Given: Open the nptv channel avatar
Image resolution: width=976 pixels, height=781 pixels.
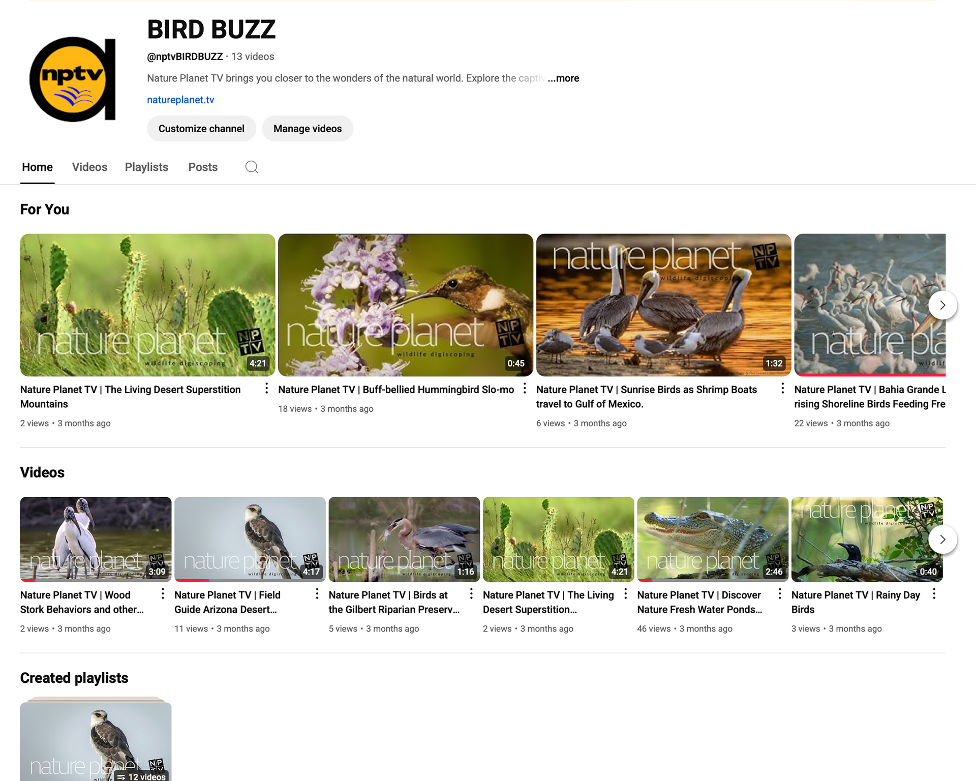Looking at the screenshot, I should (x=73, y=79).
